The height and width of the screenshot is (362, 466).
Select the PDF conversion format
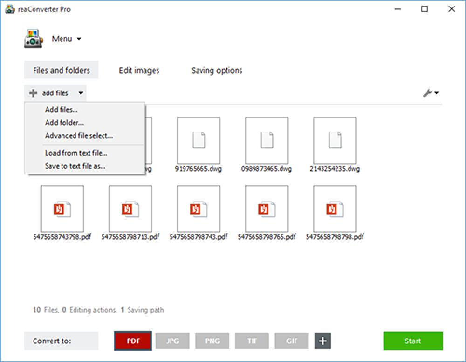point(133,341)
